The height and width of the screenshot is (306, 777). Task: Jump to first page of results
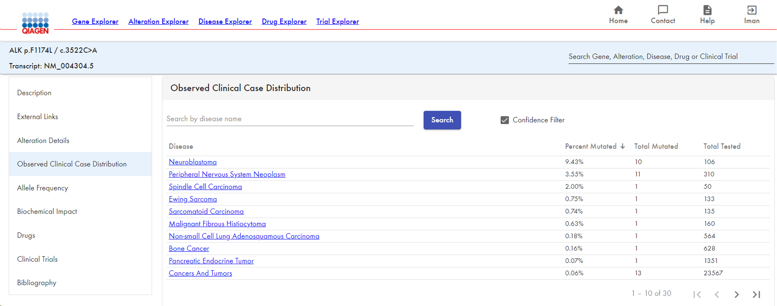(697, 294)
